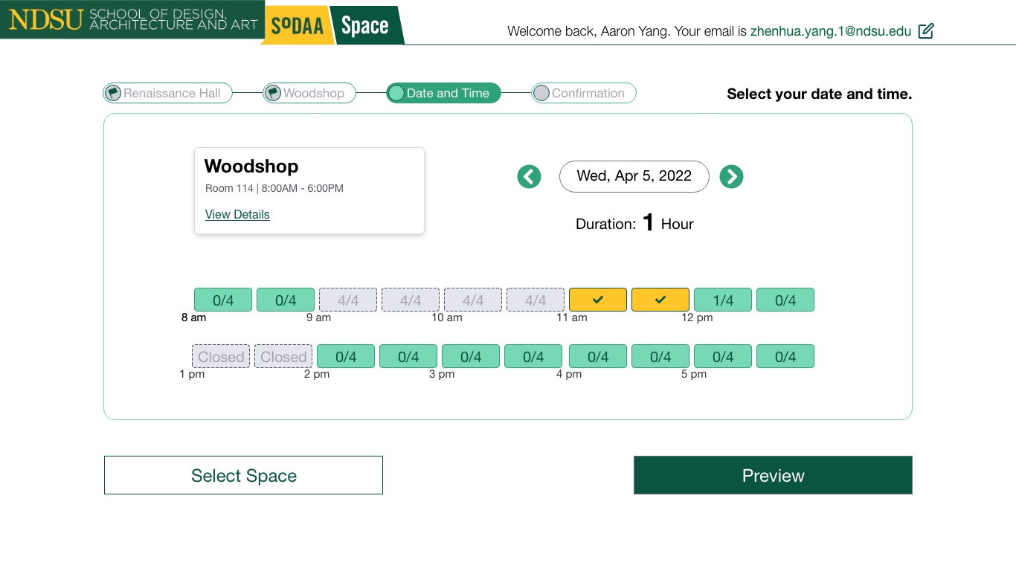Image resolution: width=1016 pixels, height=571 pixels.
Task: Select the 8 am time slot showing 0/4
Action: [223, 300]
